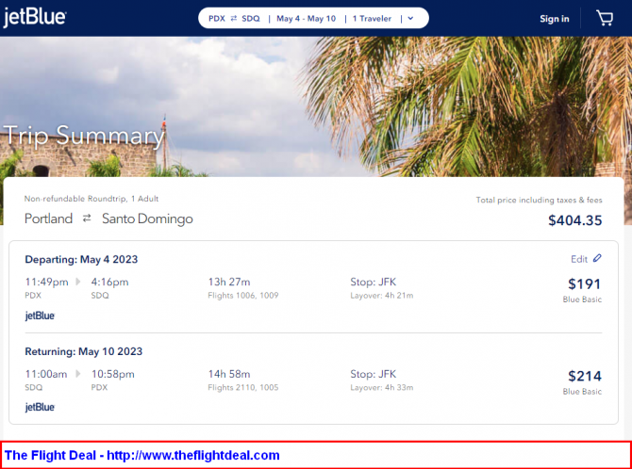Expand the trip search chevron dropdown

(x=410, y=19)
